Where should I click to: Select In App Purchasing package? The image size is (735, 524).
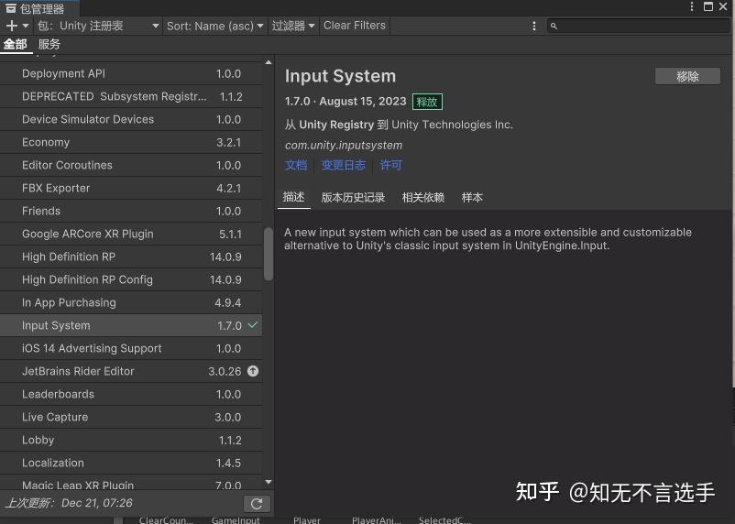click(x=131, y=302)
